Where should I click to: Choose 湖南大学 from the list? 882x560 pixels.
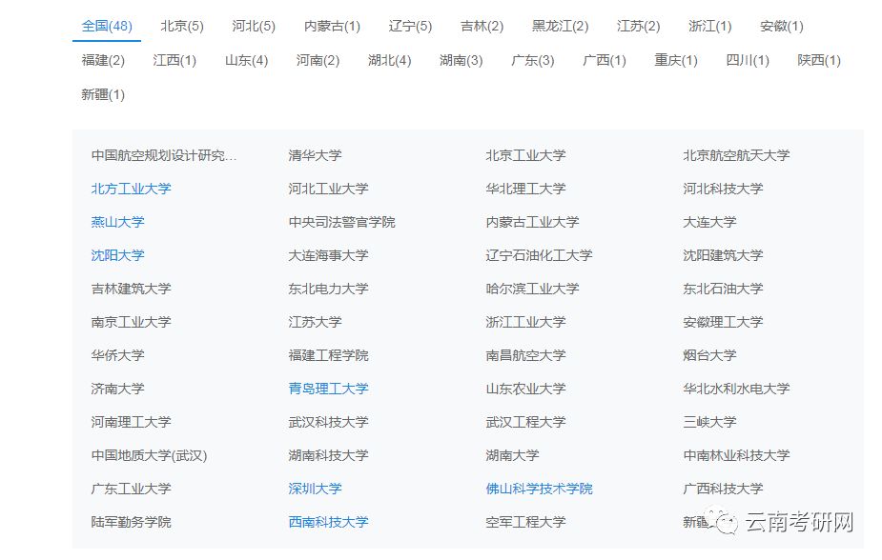point(512,455)
